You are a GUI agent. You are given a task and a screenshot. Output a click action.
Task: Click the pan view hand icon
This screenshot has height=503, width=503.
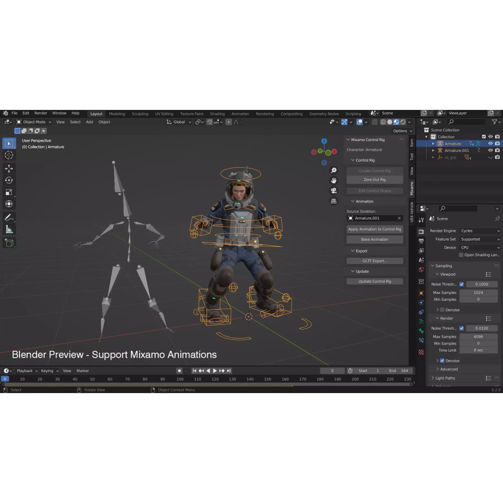click(x=333, y=181)
